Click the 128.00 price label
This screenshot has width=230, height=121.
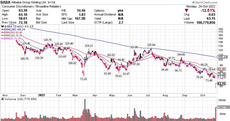59,44
